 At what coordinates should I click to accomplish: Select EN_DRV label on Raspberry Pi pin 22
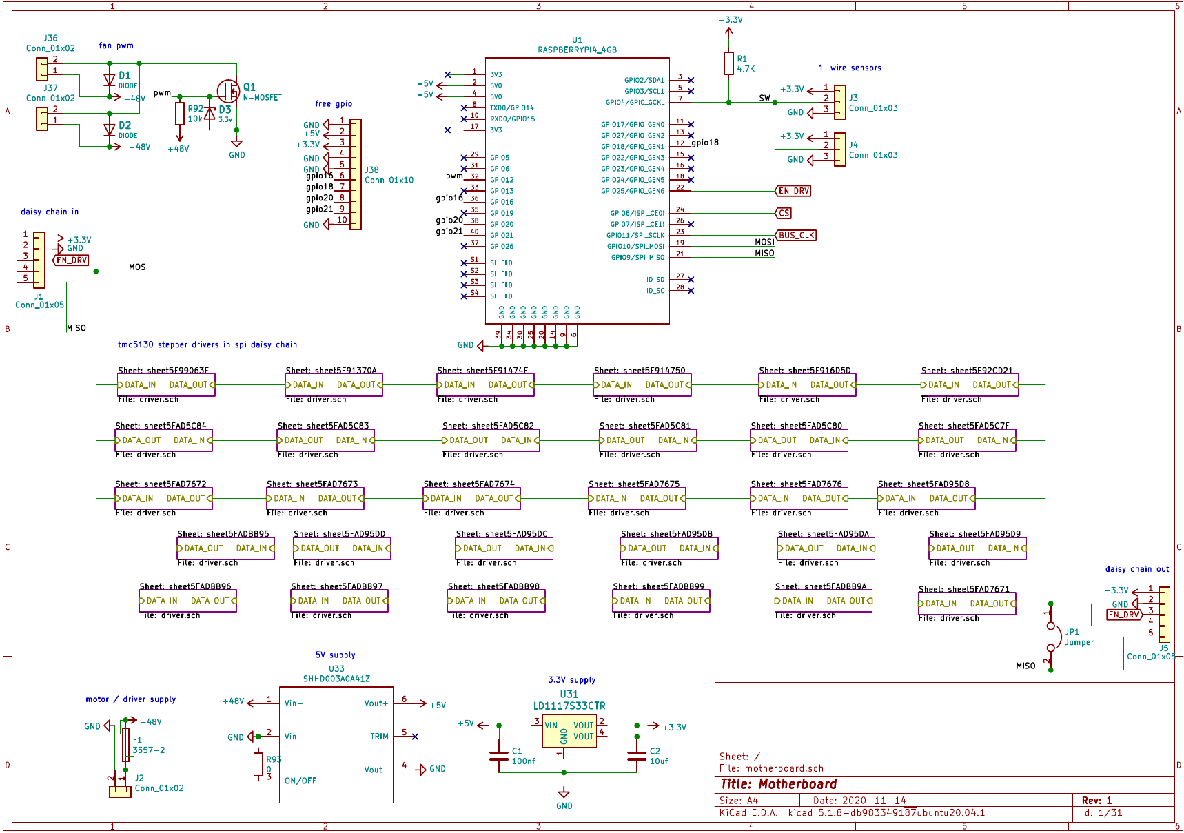pos(793,191)
